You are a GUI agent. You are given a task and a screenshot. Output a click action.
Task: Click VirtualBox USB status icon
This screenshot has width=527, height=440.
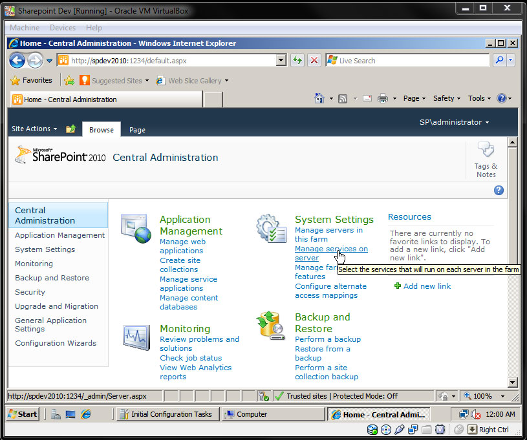(x=399, y=430)
